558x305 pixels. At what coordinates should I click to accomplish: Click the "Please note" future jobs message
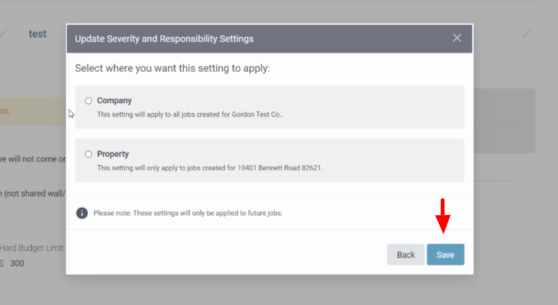188,213
